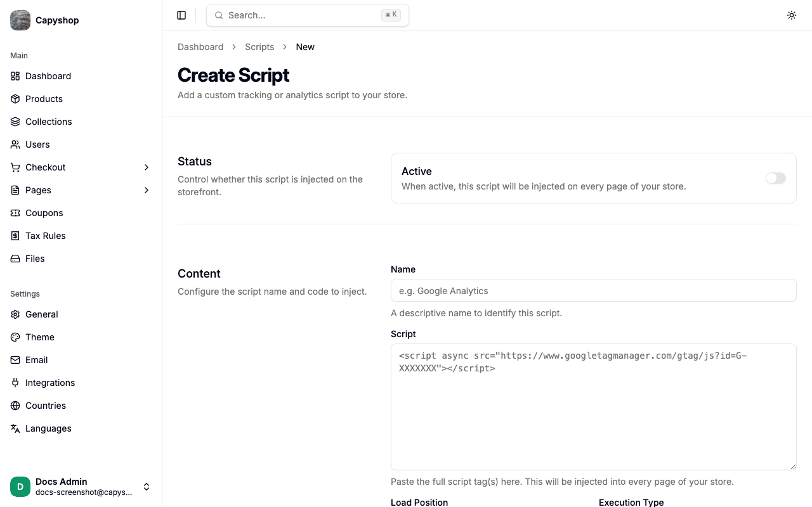Click the General settings gear icon
The image size is (812, 507).
tap(15, 314)
